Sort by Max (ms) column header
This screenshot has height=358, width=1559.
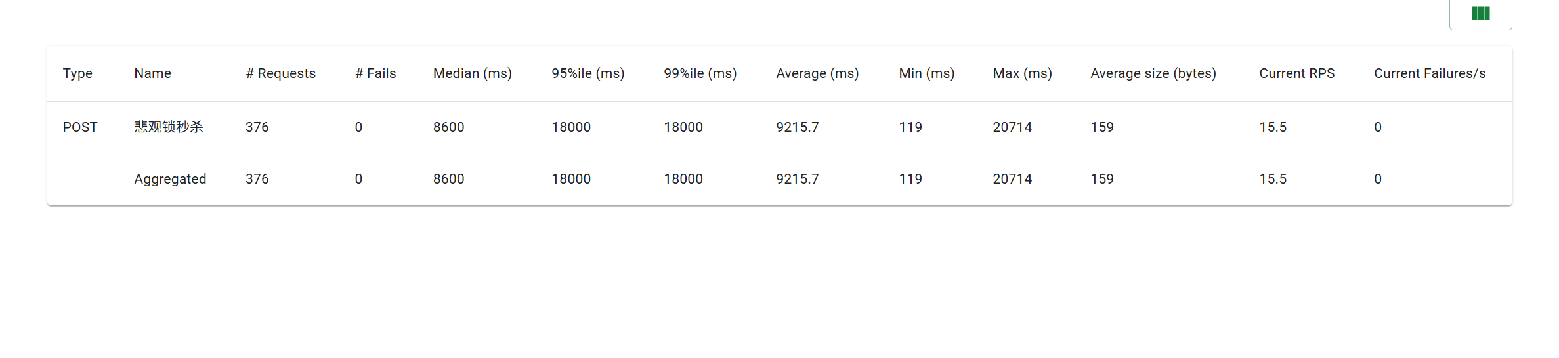1022,73
